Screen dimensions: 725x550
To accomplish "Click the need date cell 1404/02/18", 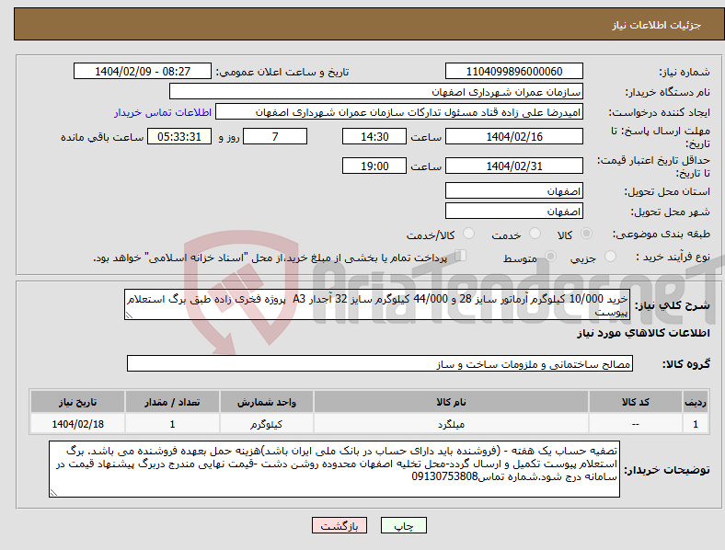I will pos(77,424).
